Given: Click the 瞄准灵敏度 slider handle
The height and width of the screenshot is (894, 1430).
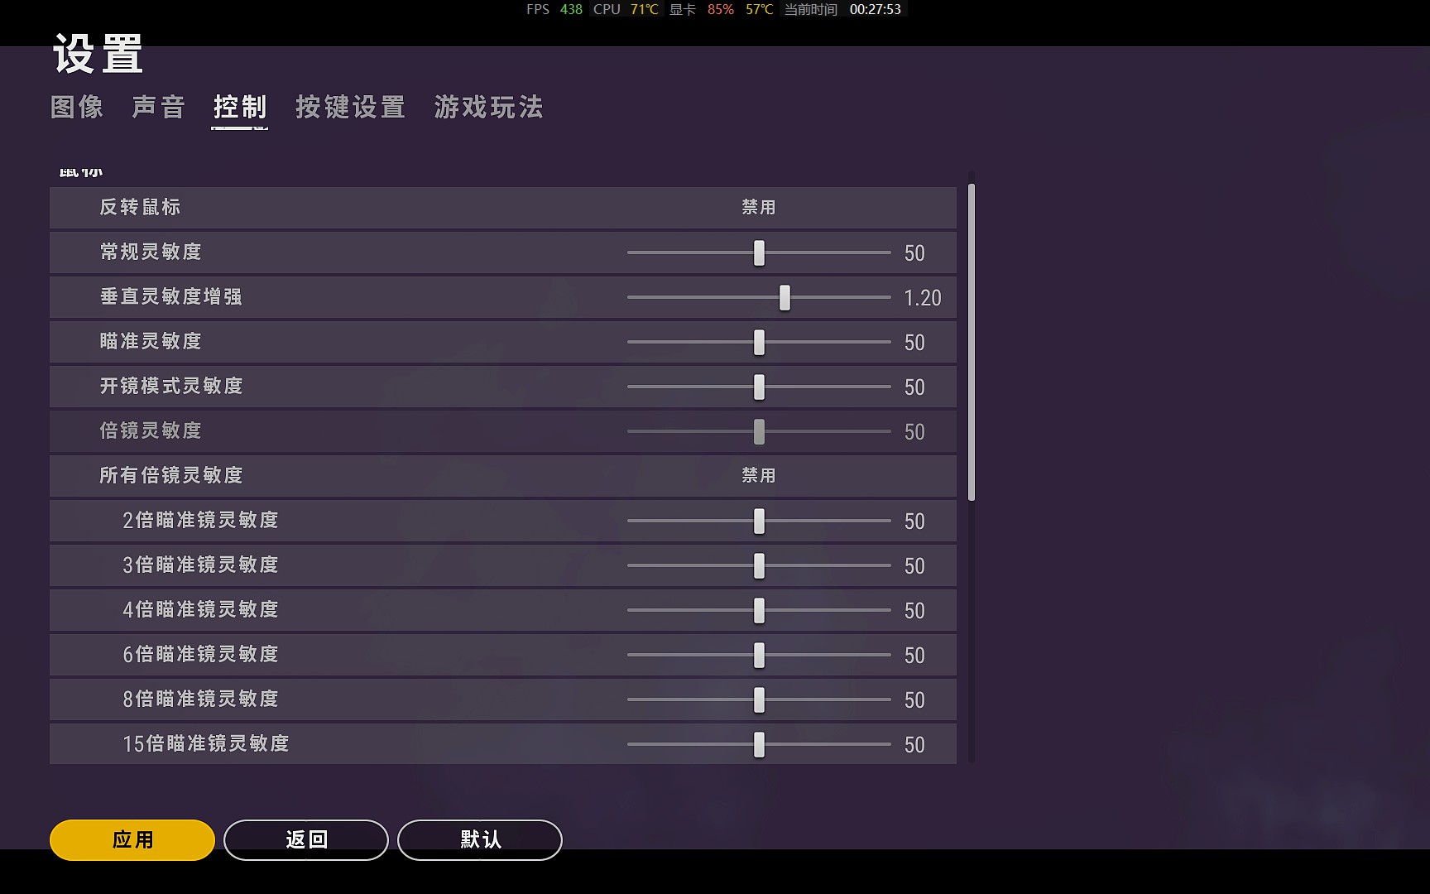Looking at the screenshot, I should 759,343.
